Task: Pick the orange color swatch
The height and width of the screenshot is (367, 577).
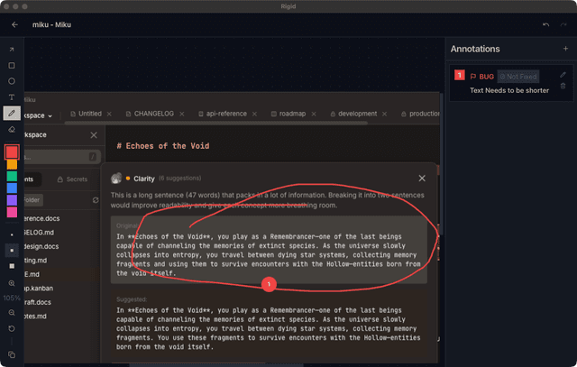Action: (12, 164)
